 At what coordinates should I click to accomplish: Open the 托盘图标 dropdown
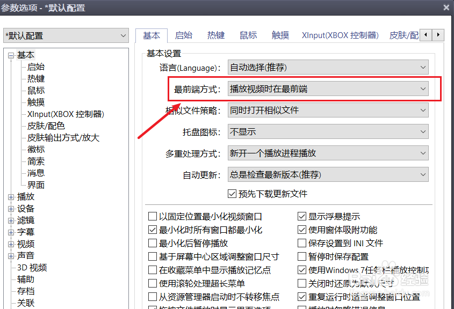point(424,132)
